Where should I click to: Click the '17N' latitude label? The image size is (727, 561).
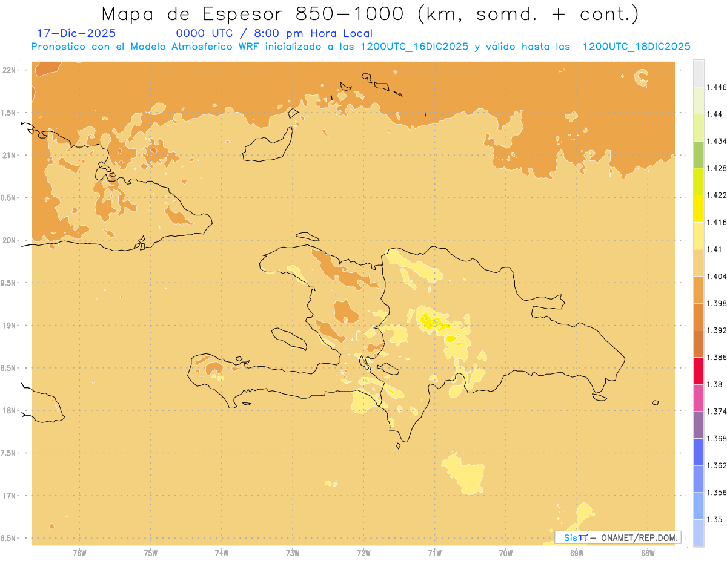9,496
